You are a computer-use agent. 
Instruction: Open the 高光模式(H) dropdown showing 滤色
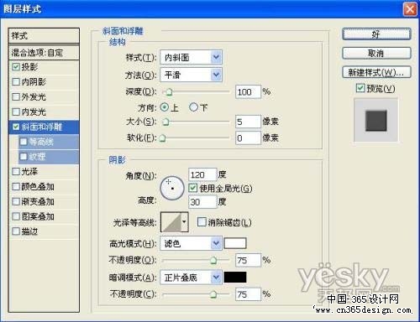[x=192, y=244]
